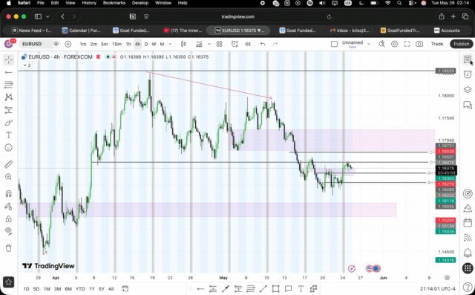
Task: Open quick search in top toolbar
Action: pos(381,44)
